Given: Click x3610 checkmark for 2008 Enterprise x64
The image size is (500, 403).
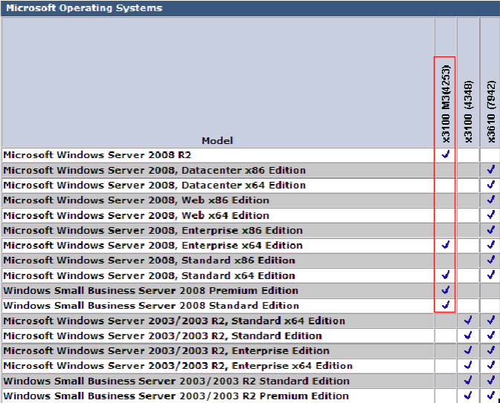Looking at the screenshot, I should click(491, 245).
